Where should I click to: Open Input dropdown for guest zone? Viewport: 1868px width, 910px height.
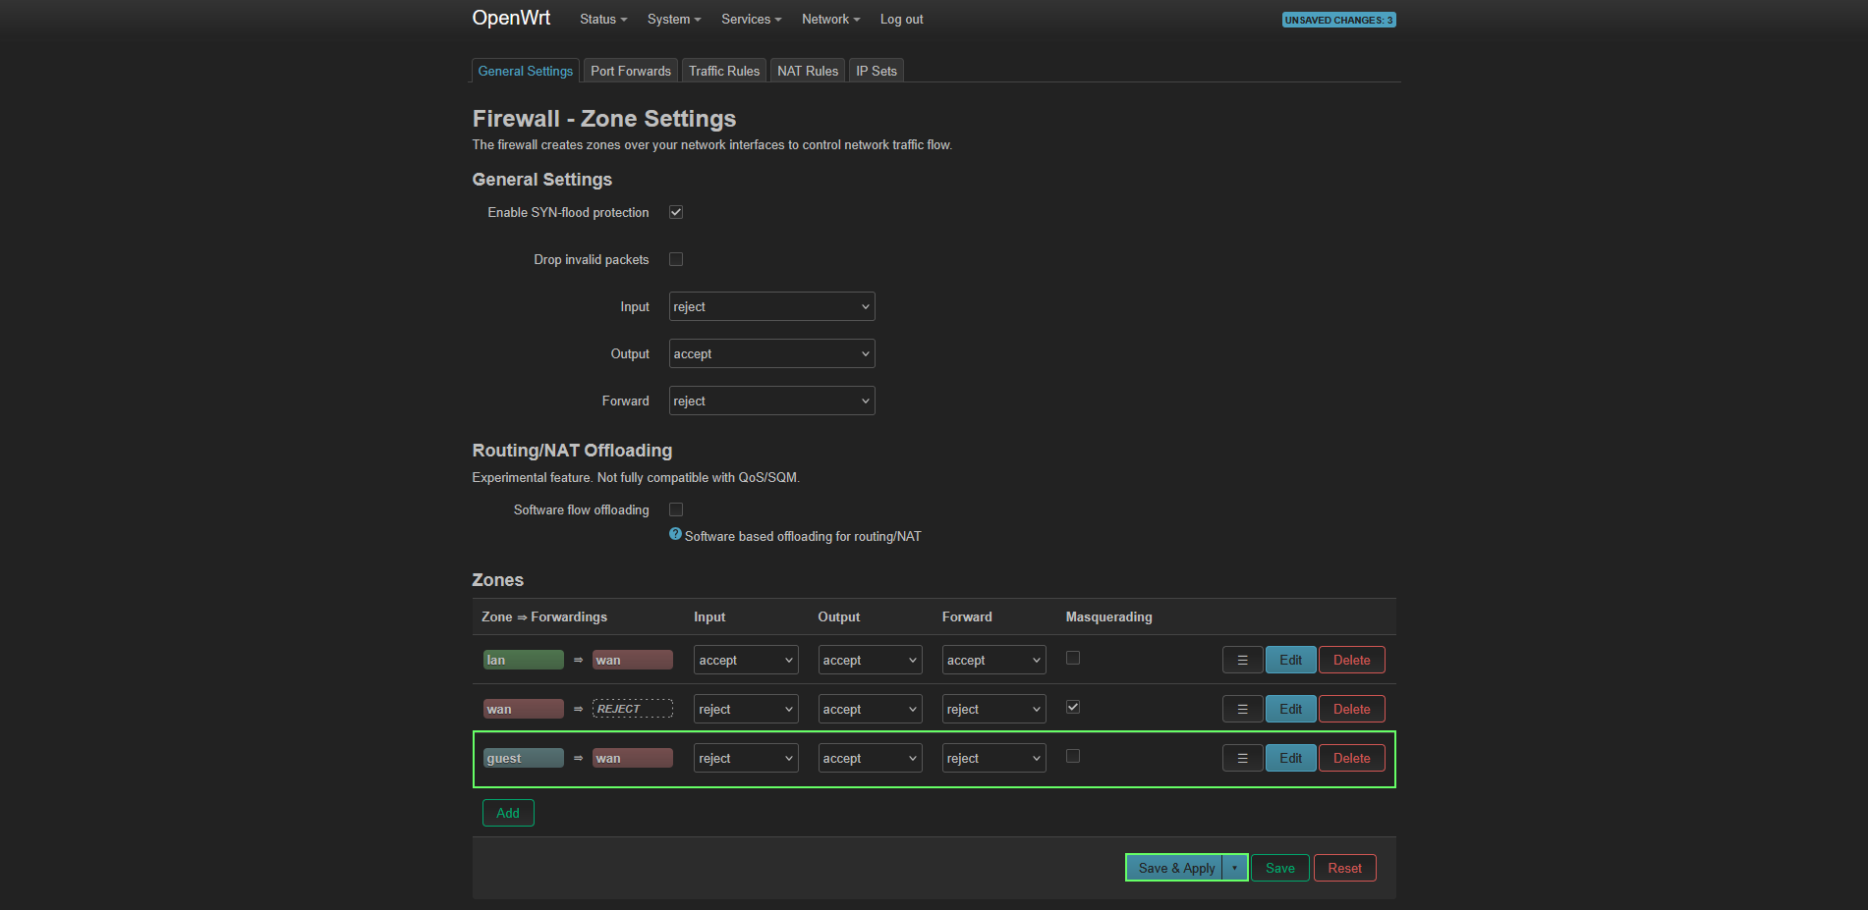click(746, 758)
